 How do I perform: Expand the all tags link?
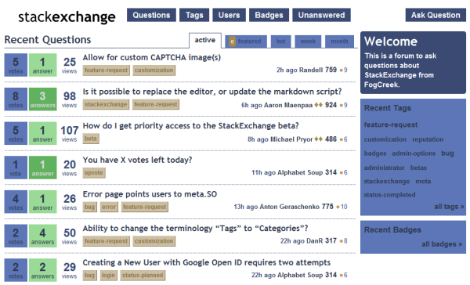[449, 207]
